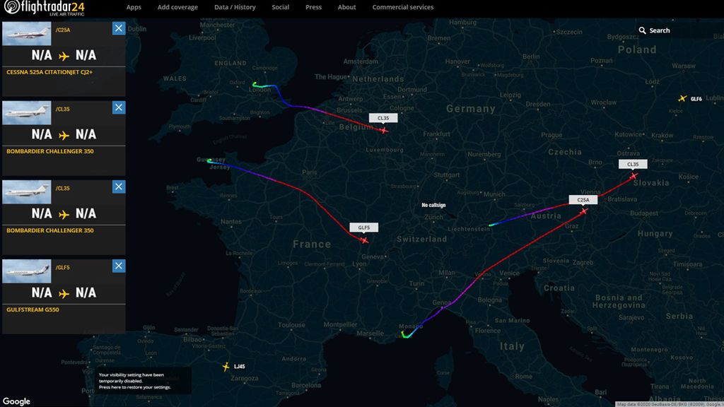
Task: Close the Gulfstream G550 card
Action: (119, 266)
